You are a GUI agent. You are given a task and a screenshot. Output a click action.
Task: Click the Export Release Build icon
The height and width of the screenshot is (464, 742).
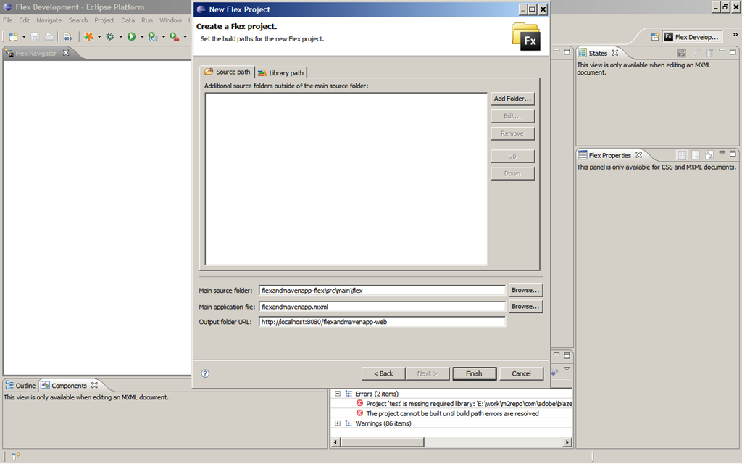tap(88, 36)
